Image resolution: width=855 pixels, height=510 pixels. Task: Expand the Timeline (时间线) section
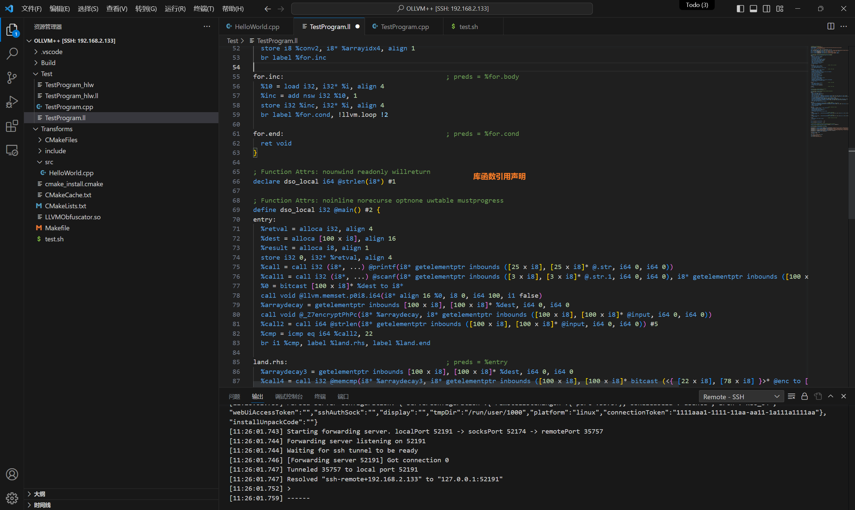(121, 505)
